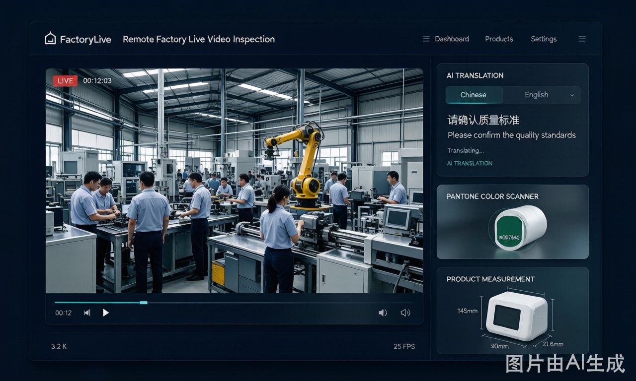
Task: Open the Dashboard menu item
Action: point(452,39)
